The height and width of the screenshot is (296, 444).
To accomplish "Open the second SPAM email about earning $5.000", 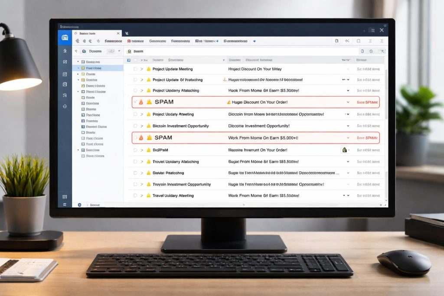I will pyautogui.click(x=256, y=138).
